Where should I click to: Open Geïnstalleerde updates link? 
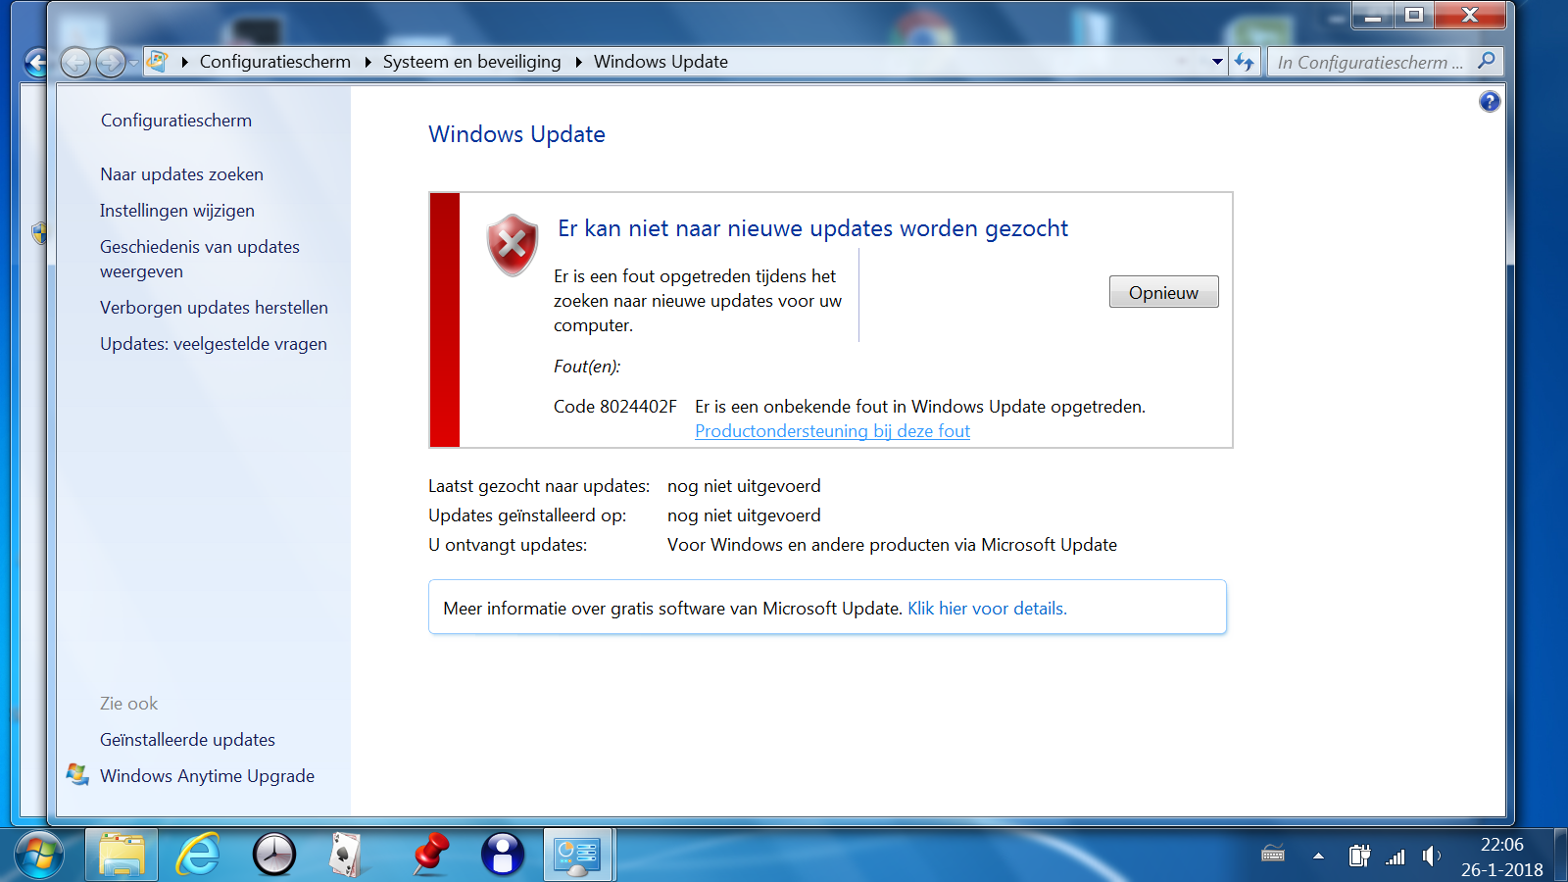pos(187,740)
